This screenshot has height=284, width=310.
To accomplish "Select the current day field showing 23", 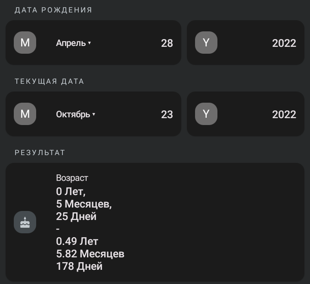I will coord(167,114).
